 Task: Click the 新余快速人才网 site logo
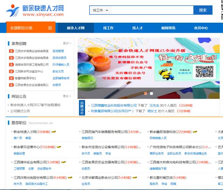pos(35,10)
